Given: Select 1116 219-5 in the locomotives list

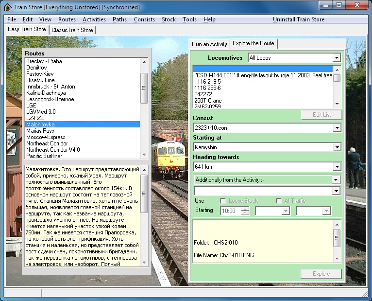Looking at the screenshot, I should point(208,82).
